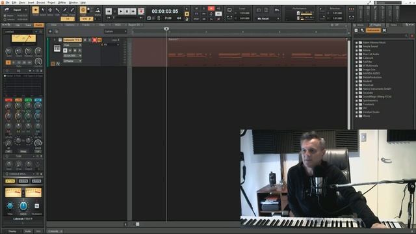This screenshot has height=234, width=416.
Task: Open the track Master output dropdown
Action: pyautogui.click(x=72, y=61)
